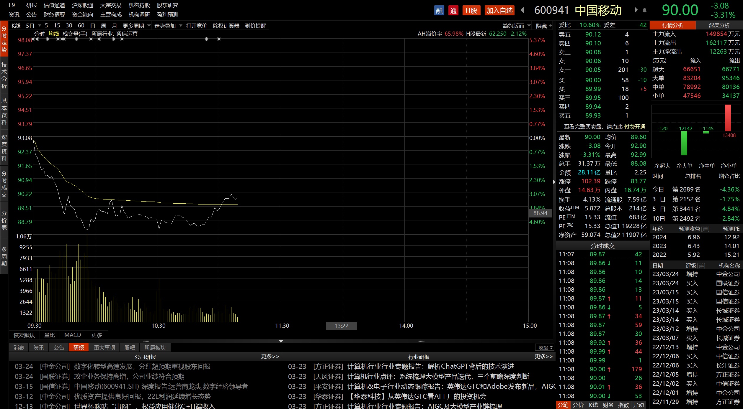Click the last news marker star above chart
This screenshot has width=743, height=409.
(219, 39)
